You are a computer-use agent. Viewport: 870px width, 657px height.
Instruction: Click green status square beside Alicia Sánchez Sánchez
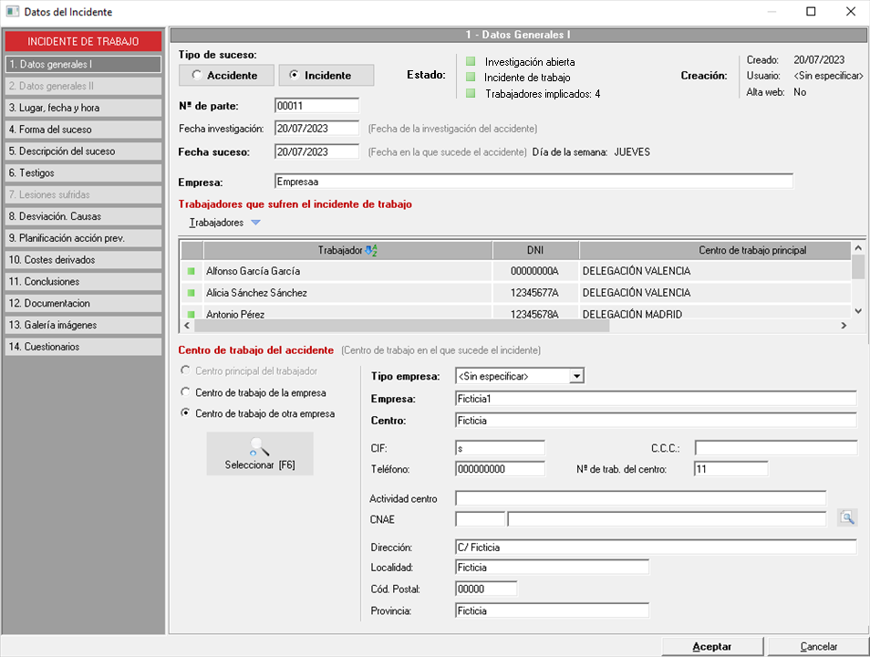[192, 294]
